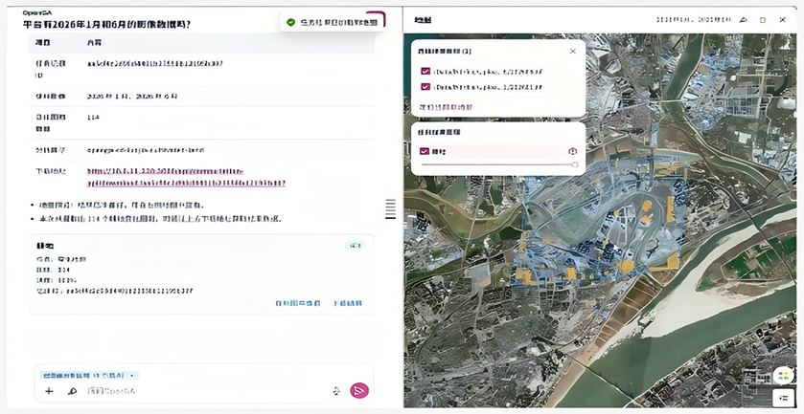Open the four-colored-dots basemap button on map

coord(783,376)
